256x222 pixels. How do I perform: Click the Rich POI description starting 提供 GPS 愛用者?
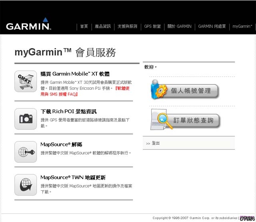click(x=85, y=123)
